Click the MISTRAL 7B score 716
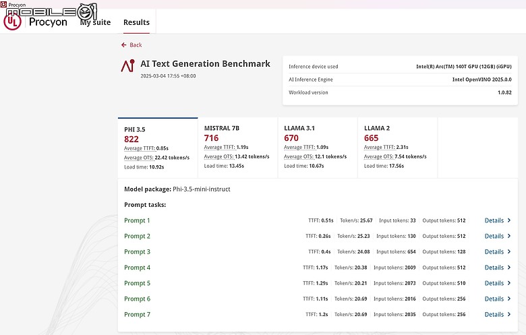The image size is (526, 335). [x=211, y=138]
